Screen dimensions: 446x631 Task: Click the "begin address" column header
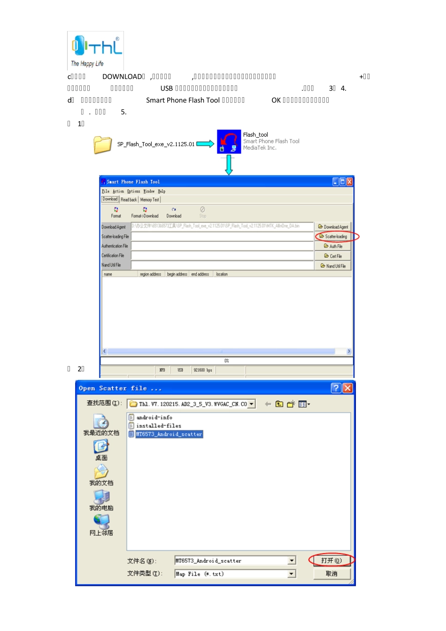click(x=177, y=274)
